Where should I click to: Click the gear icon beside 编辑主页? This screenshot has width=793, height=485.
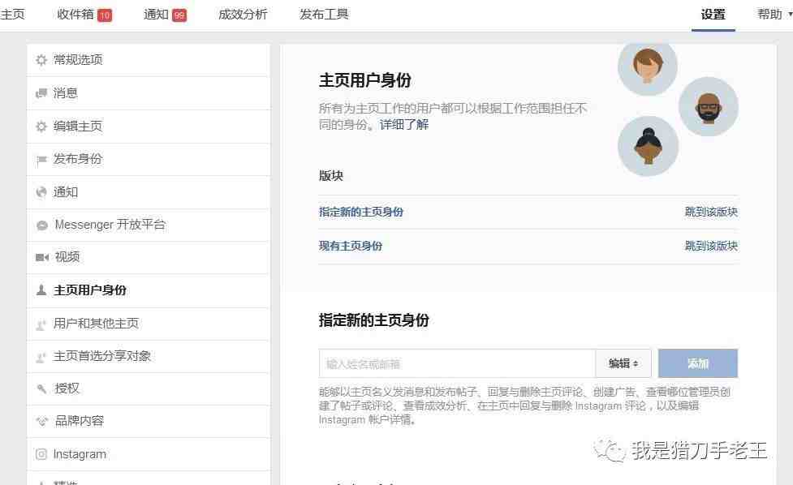click(41, 127)
